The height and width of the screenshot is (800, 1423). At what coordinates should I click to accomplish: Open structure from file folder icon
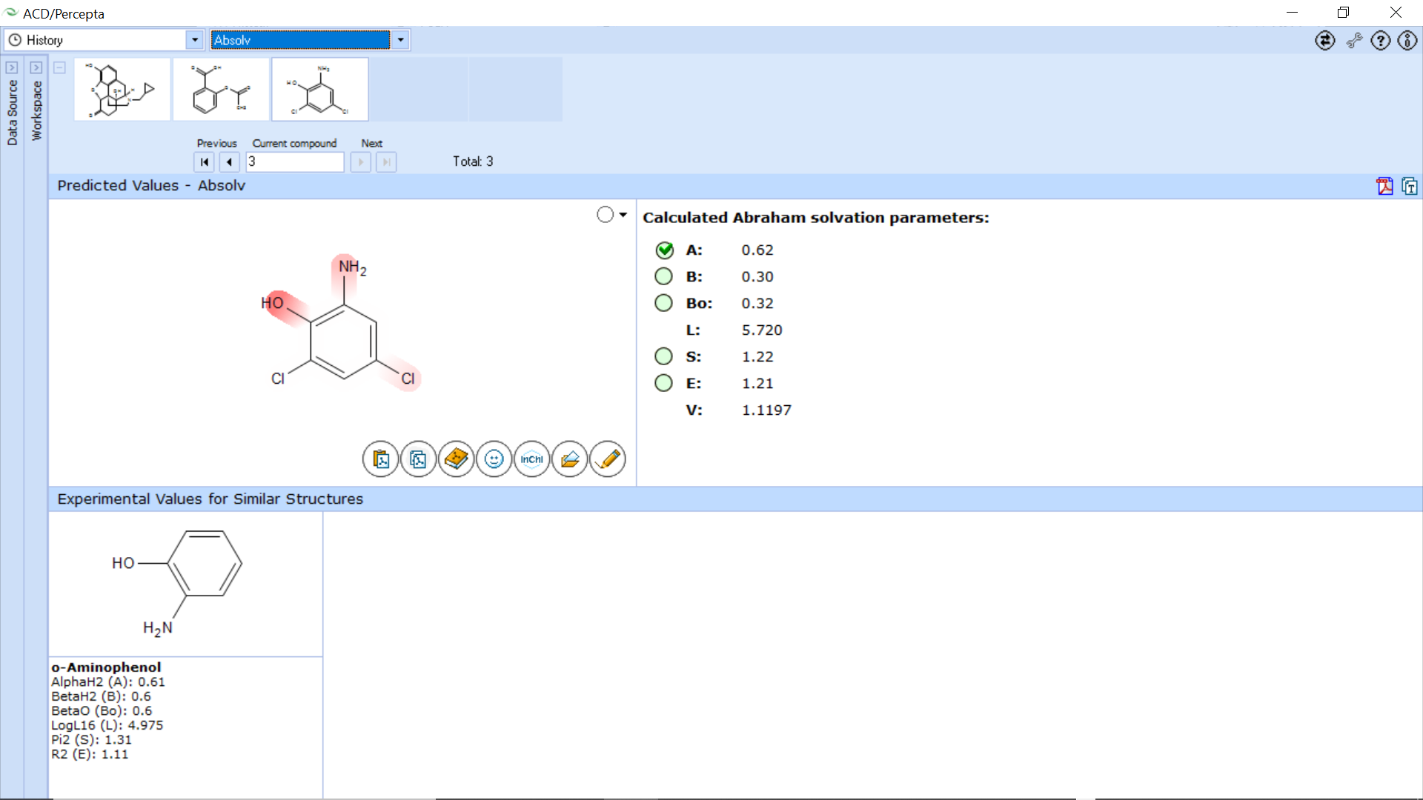point(570,459)
